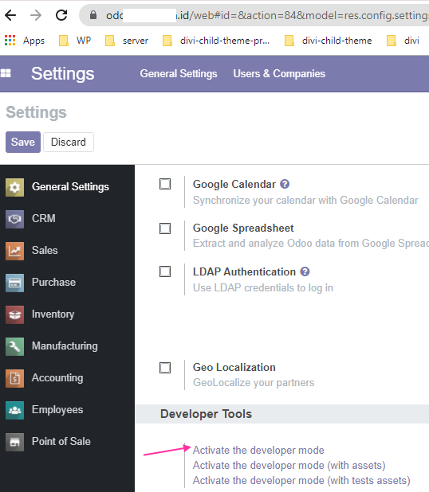
Task: Click Activate developer mode (with tests assets)
Action: tap(301, 480)
